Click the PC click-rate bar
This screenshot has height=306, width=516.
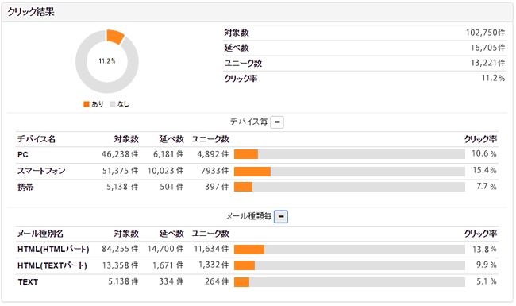click(349, 154)
